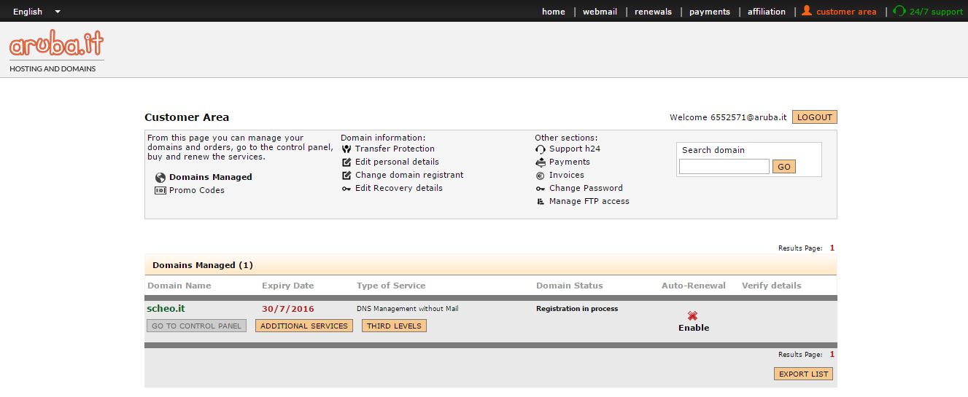Open the English language dropdown

pyautogui.click(x=36, y=12)
